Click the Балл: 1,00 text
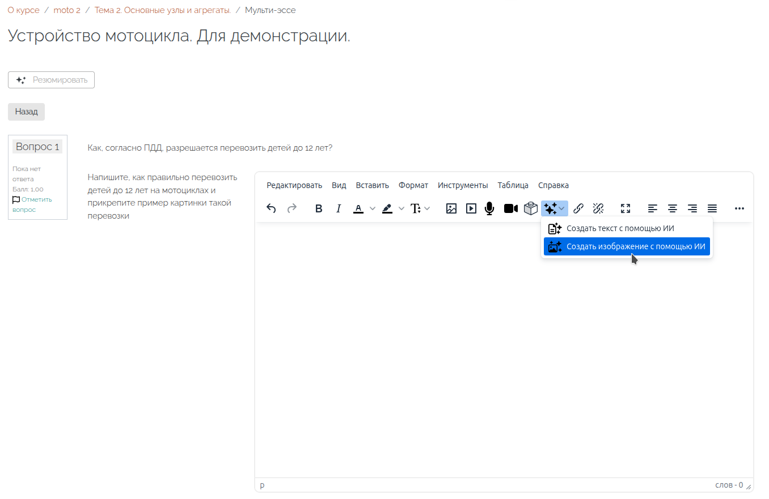Image resolution: width=769 pixels, height=499 pixels. point(28,189)
